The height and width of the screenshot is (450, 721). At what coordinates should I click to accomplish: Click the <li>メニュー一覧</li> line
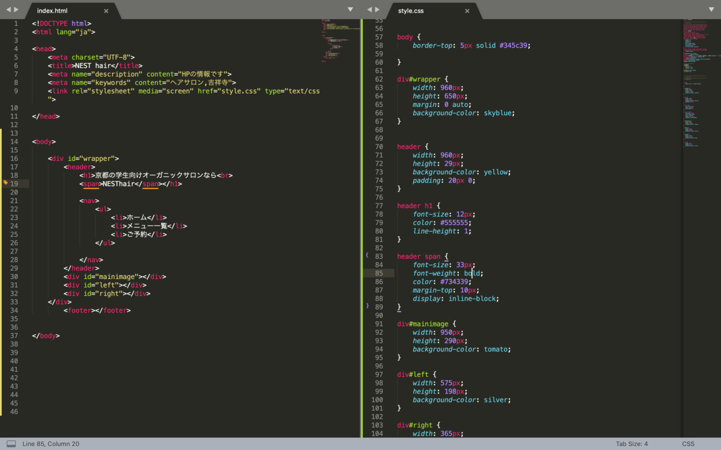(149, 226)
